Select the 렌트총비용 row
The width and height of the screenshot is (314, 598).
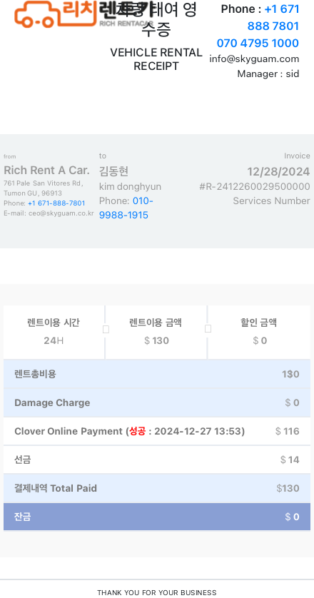[x=157, y=374]
